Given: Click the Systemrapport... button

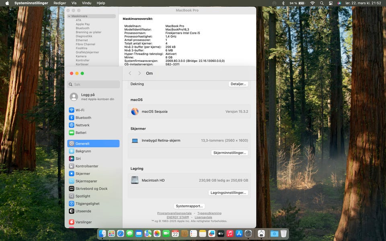Looking at the screenshot, I should tap(189, 206).
